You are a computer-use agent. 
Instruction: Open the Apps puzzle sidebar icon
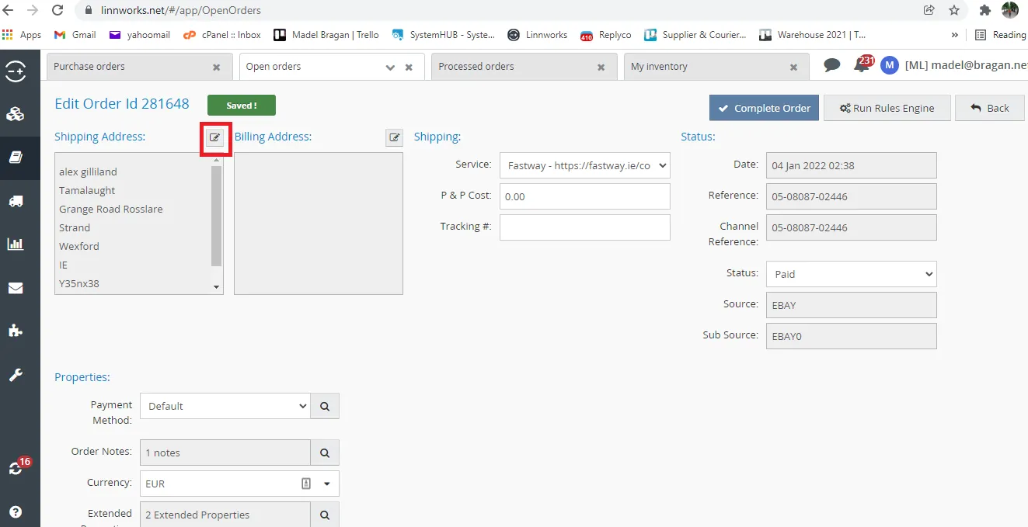tap(16, 331)
